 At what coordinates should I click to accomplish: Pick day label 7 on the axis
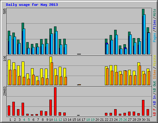click(x=38, y=120)
